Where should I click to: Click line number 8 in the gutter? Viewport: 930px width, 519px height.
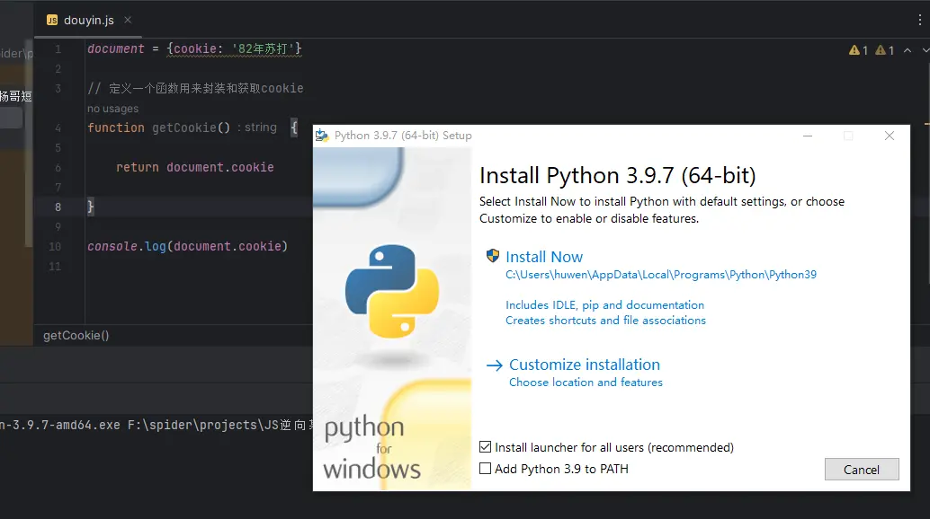[x=58, y=207]
